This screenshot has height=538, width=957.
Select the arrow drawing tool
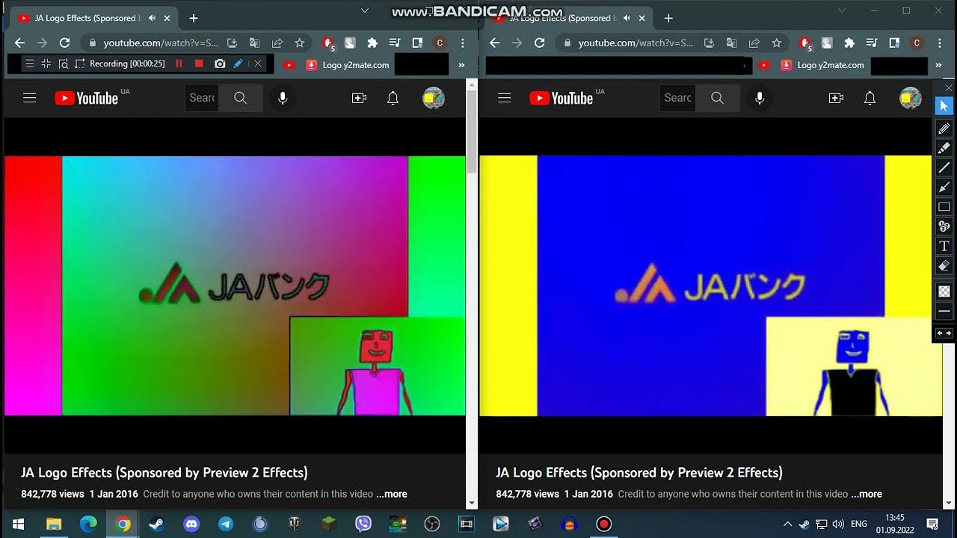(944, 187)
